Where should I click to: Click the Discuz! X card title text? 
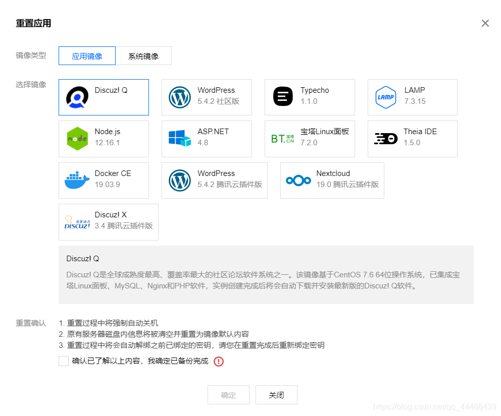click(x=111, y=215)
